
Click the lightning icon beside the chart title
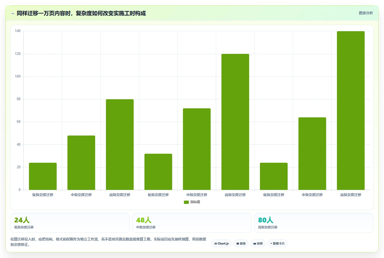(x=13, y=13)
